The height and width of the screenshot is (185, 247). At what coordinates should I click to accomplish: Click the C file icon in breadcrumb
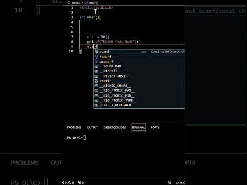tap(69, 3)
